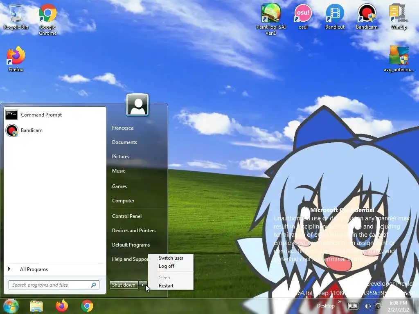Open Pictures from Start menu
Screen dimensions: 419x314
coord(121,157)
